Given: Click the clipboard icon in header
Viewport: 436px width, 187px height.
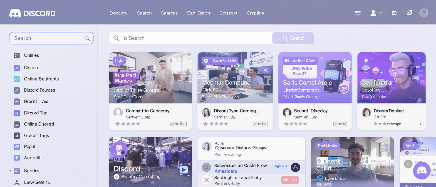Looking at the screenshot, I should click(x=394, y=13).
